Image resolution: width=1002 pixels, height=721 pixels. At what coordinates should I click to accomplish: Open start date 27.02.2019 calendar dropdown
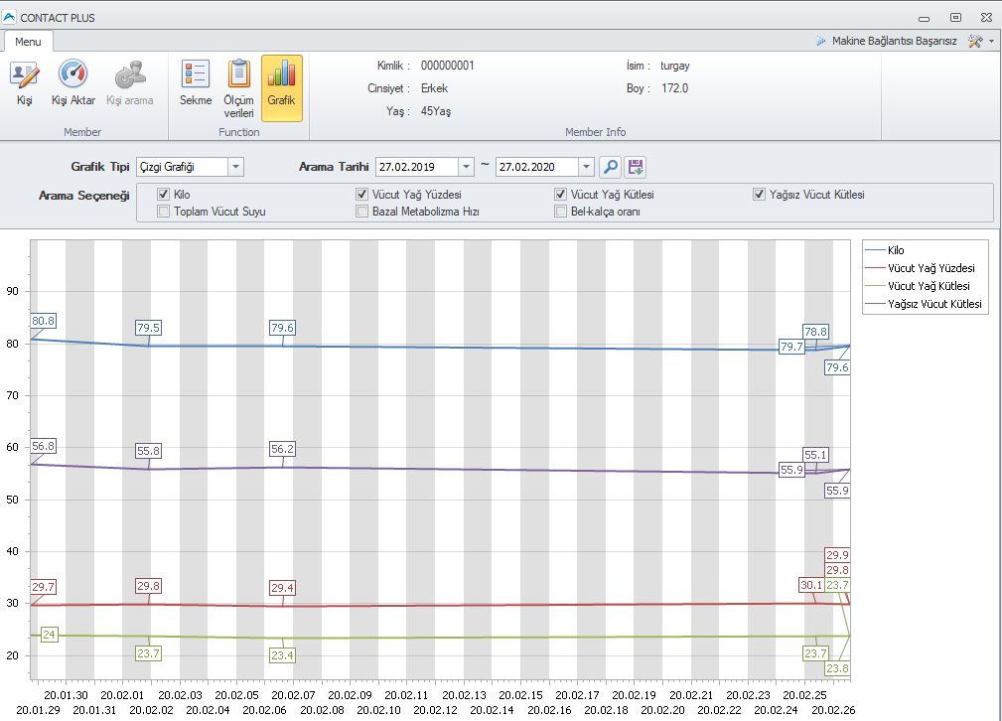tap(466, 167)
